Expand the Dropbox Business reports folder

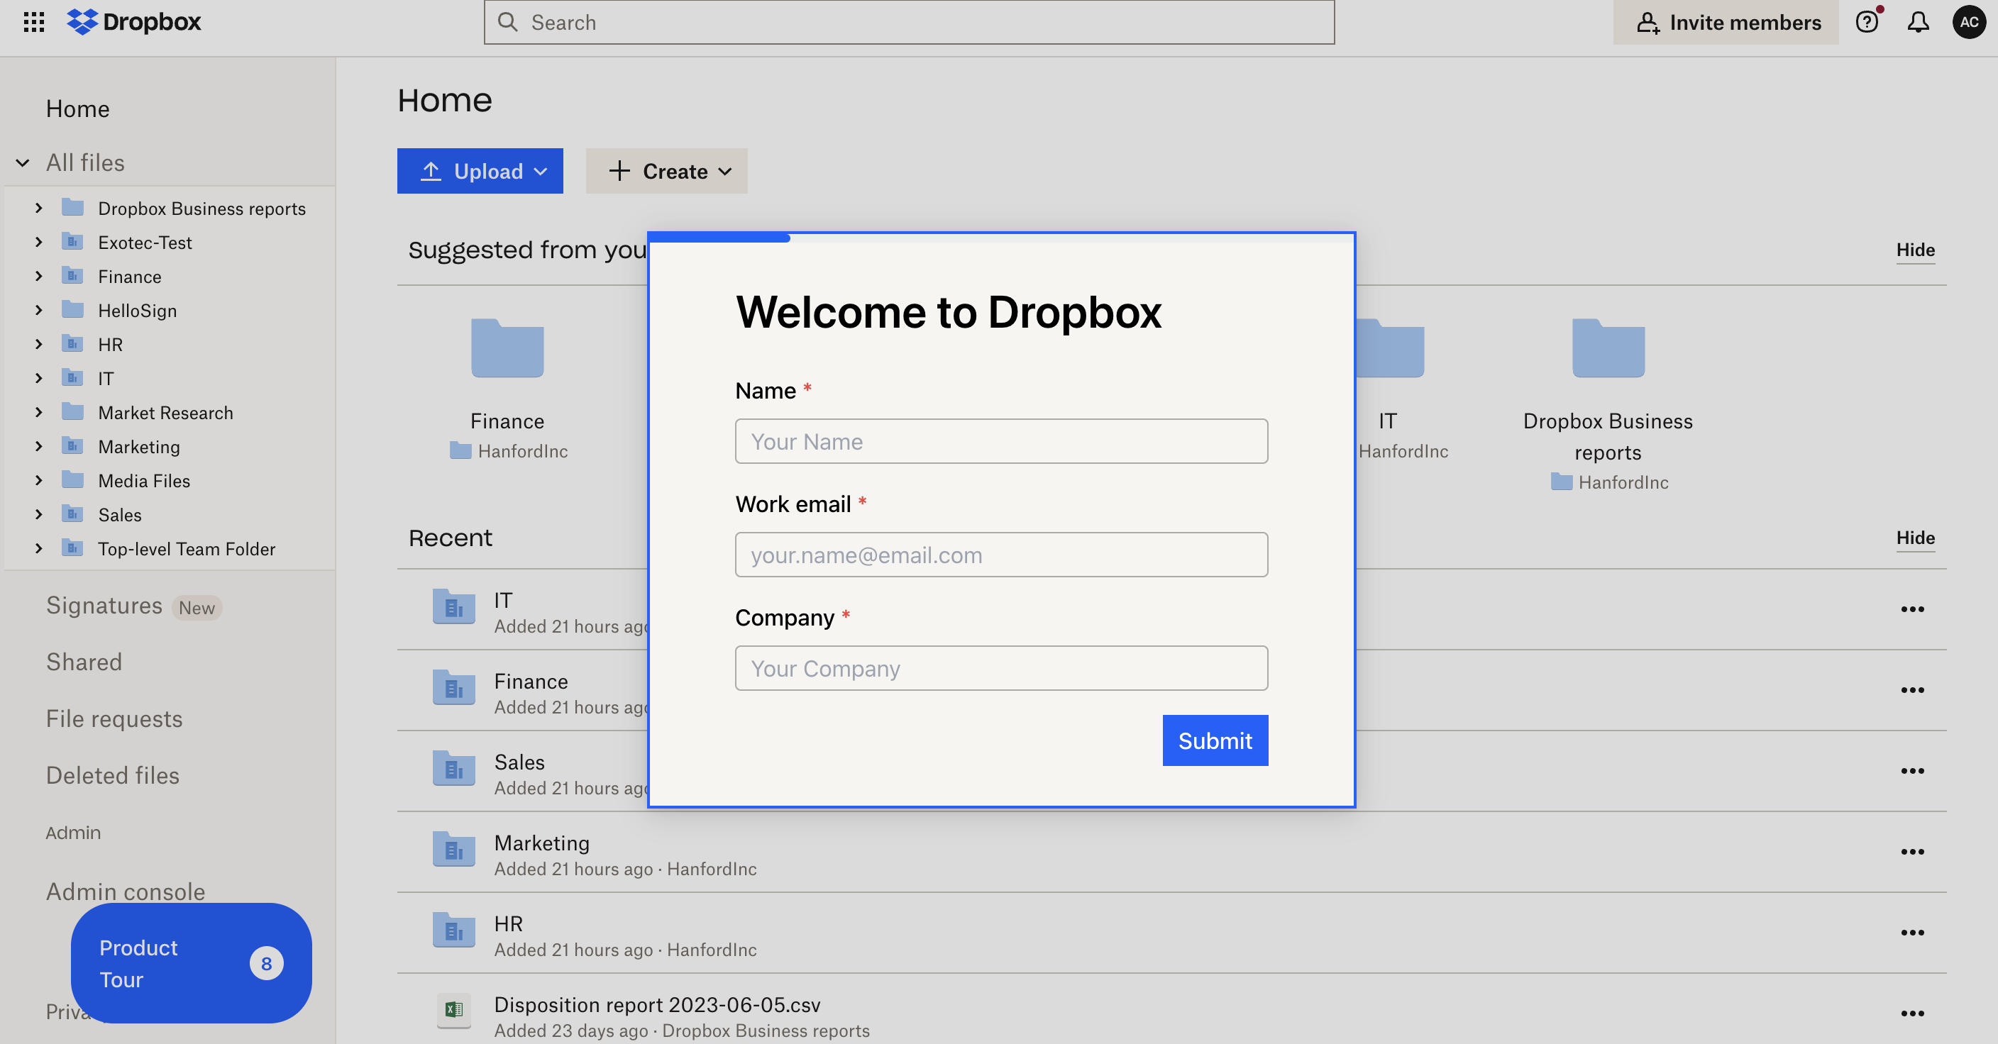[39, 208]
